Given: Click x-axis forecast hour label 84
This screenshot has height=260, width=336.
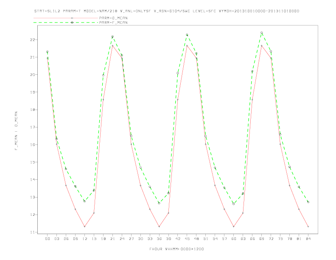Looking at the screenshot, I should (x=308, y=239).
